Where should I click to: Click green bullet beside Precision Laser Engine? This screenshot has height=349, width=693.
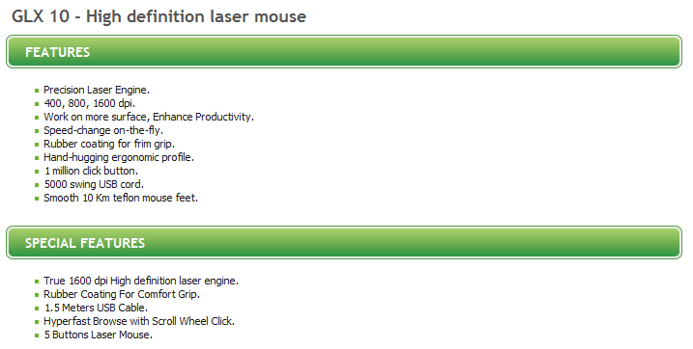(x=37, y=91)
